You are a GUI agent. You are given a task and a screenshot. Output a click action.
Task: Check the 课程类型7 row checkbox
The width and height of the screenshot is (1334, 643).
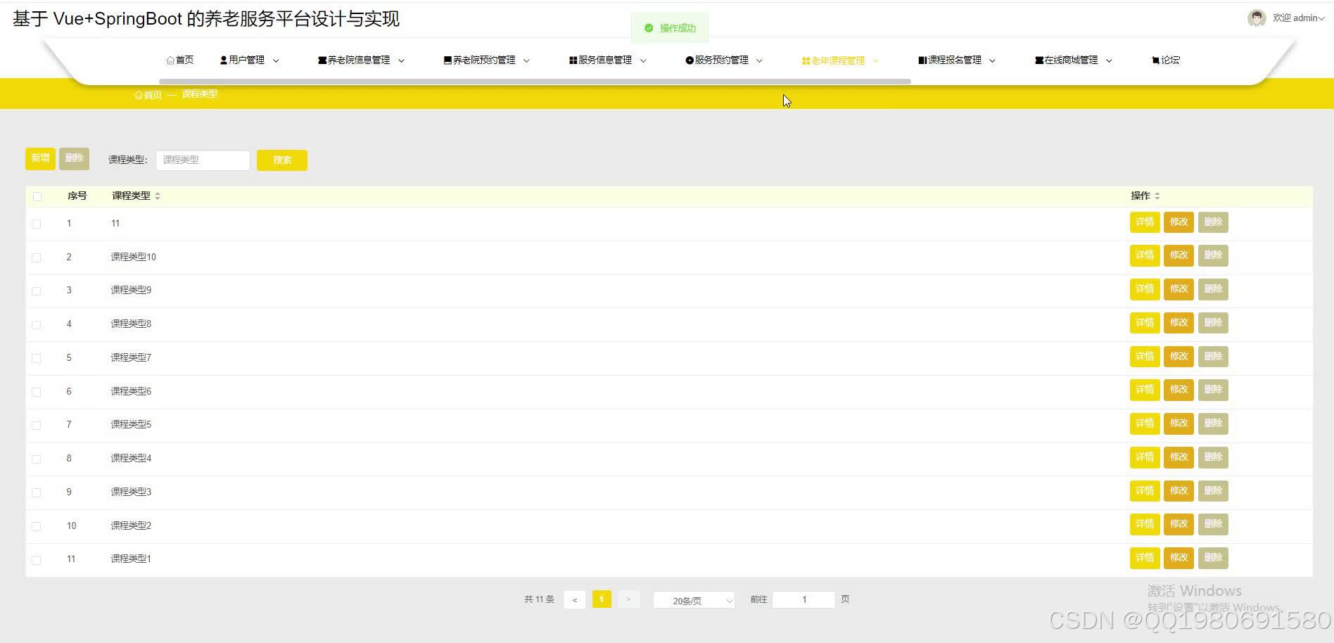tap(37, 359)
